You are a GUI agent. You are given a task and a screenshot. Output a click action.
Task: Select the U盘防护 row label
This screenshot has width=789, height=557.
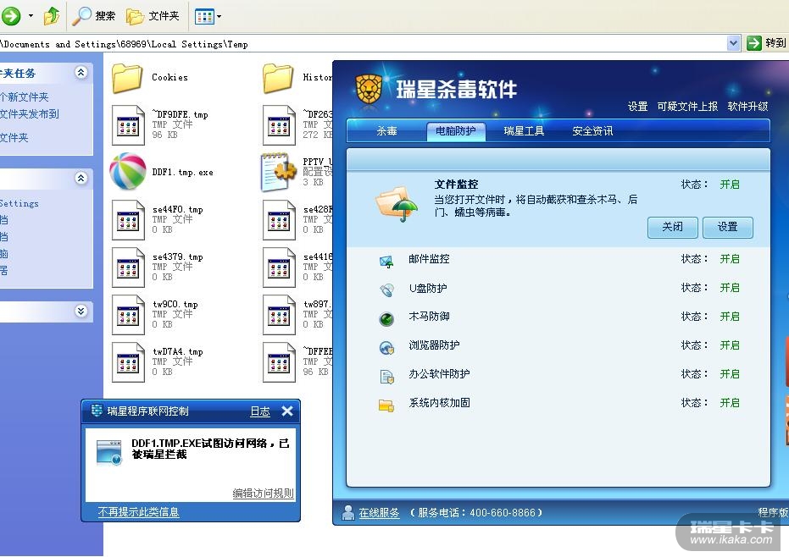[428, 288]
